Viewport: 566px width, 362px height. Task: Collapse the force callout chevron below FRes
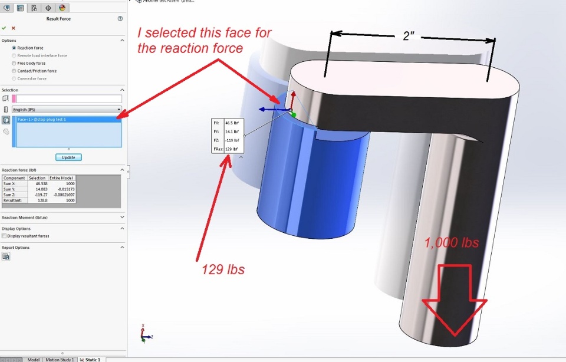point(241,157)
